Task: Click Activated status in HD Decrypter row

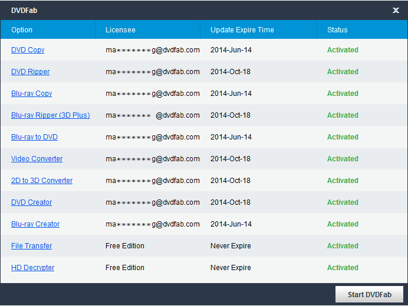Action: [x=343, y=268]
